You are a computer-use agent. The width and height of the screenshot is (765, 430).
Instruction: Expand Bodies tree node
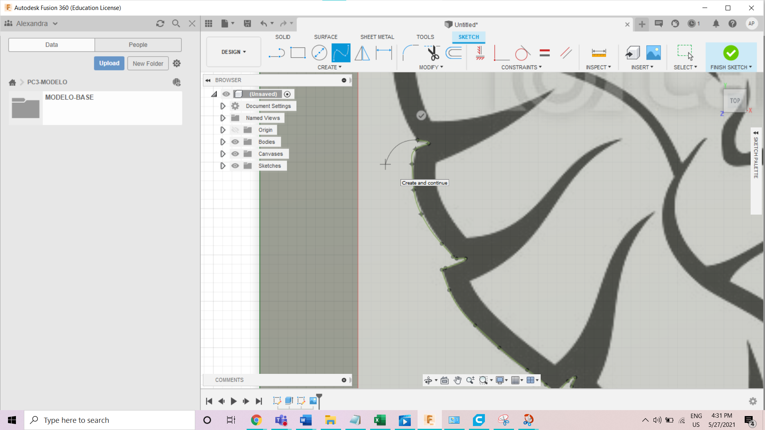(x=223, y=142)
